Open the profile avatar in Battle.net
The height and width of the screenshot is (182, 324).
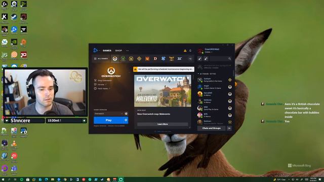tap(200, 51)
